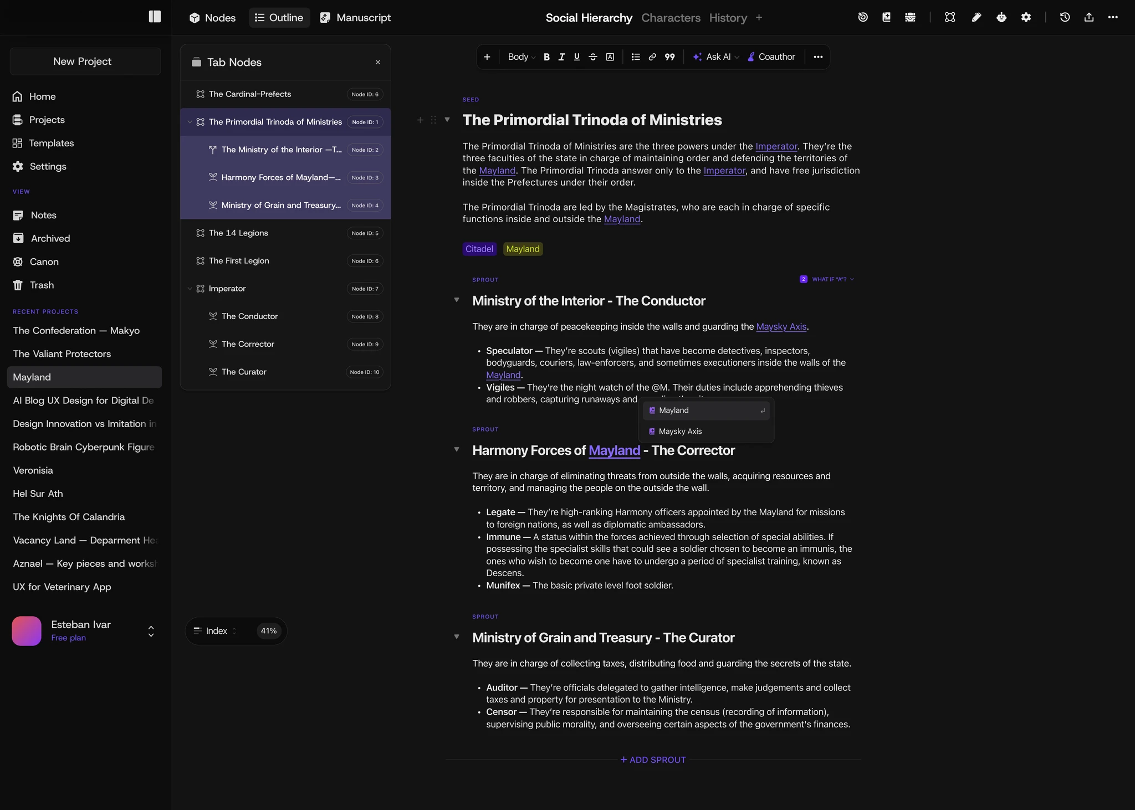Toggle underline formatting
This screenshot has width=1135, height=810.
point(577,57)
